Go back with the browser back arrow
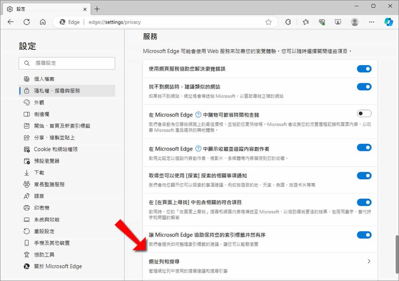This screenshot has width=399, height=281. 11,22
